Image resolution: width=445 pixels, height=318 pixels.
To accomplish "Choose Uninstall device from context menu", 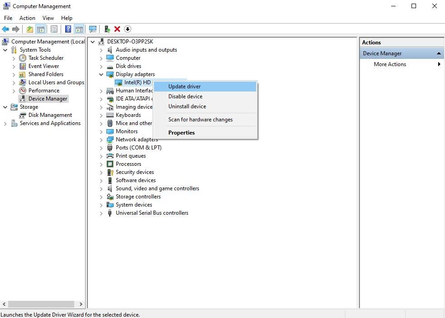I will [x=205, y=106].
